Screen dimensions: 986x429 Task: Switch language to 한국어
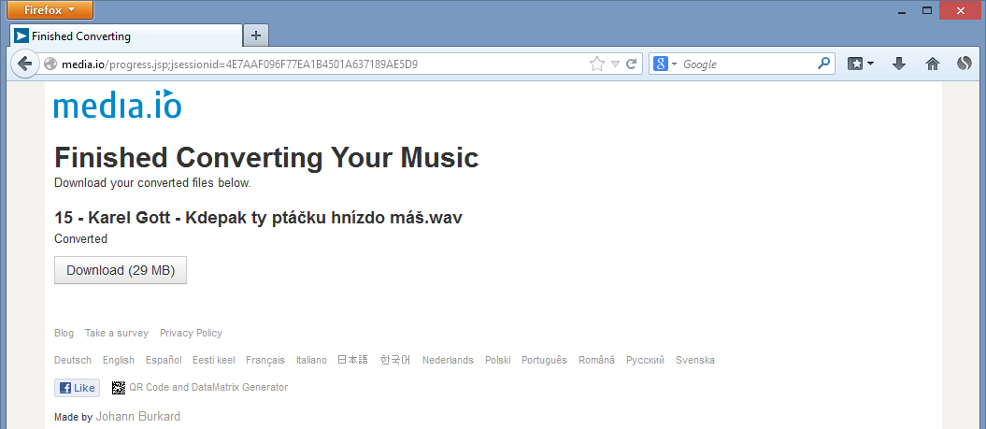pyautogui.click(x=395, y=360)
